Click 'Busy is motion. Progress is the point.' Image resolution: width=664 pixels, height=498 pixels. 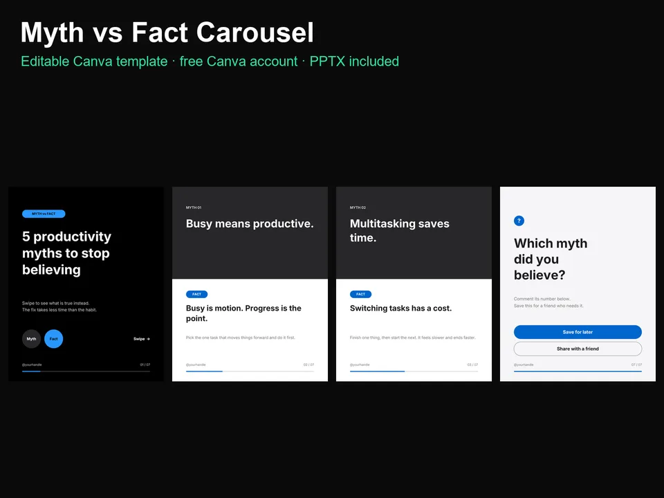(243, 313)
